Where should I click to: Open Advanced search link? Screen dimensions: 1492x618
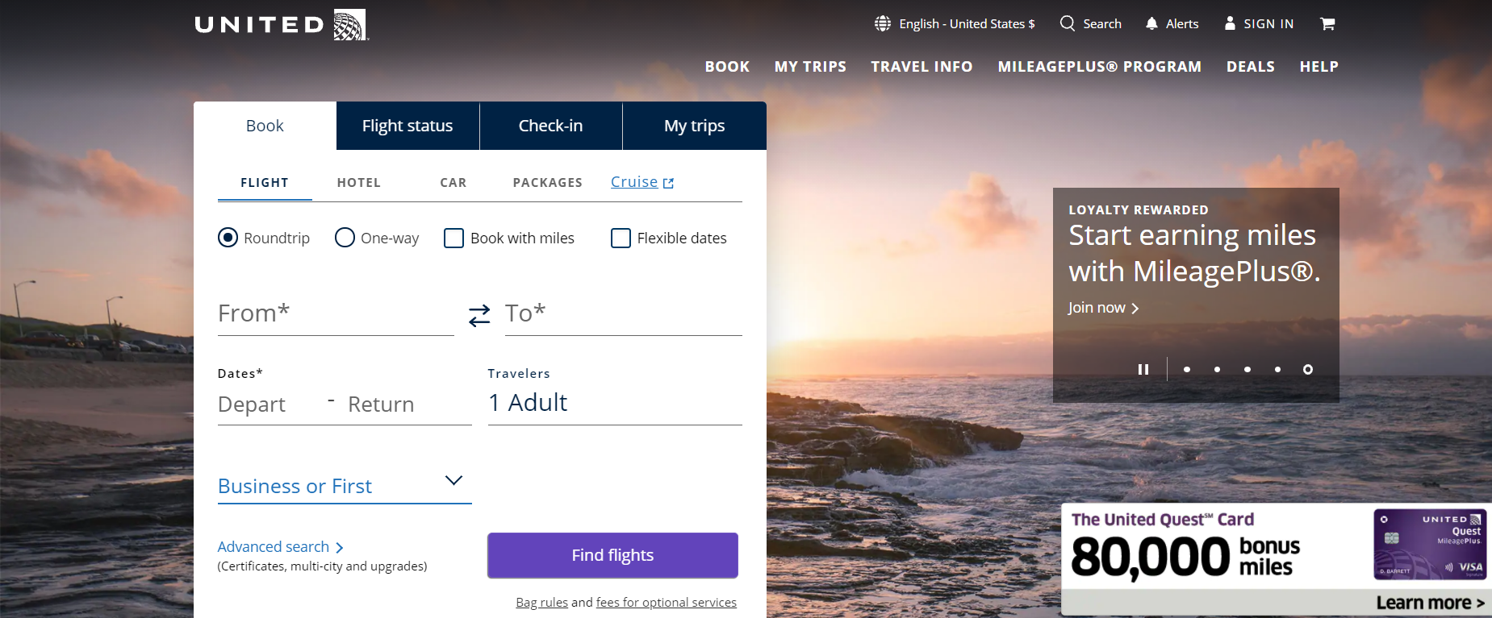coord(274,547)
